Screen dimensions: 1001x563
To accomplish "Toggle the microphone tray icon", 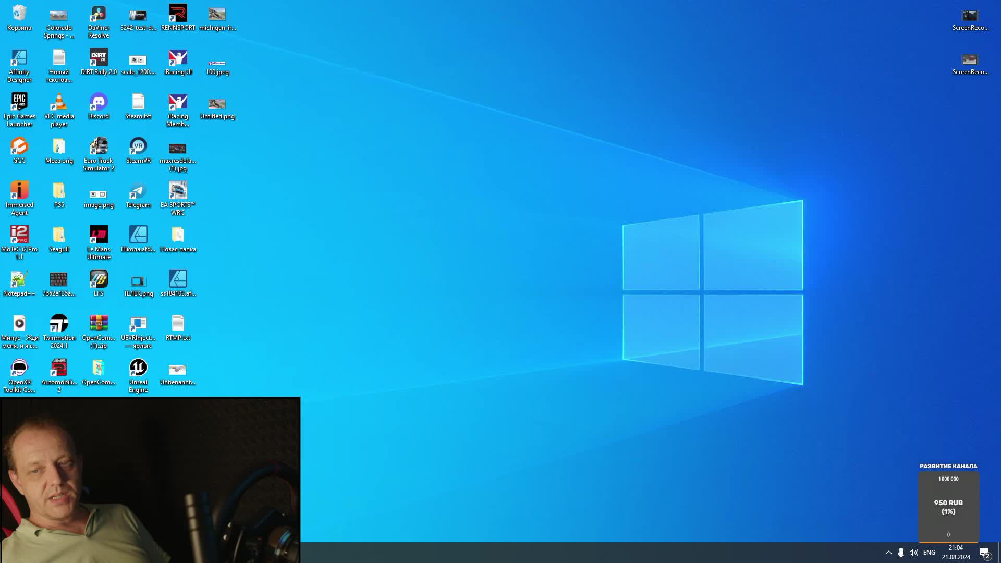I will [901, 553].
